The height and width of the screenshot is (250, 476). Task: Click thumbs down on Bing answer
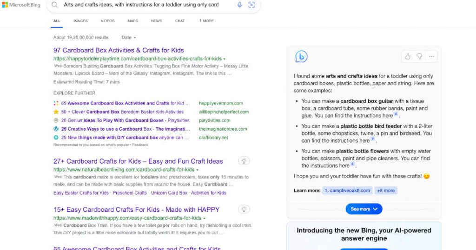click(419, 57)
